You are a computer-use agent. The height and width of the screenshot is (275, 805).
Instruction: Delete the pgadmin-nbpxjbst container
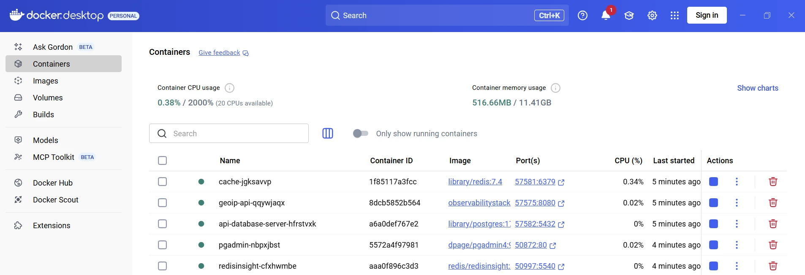click(772, 245)
